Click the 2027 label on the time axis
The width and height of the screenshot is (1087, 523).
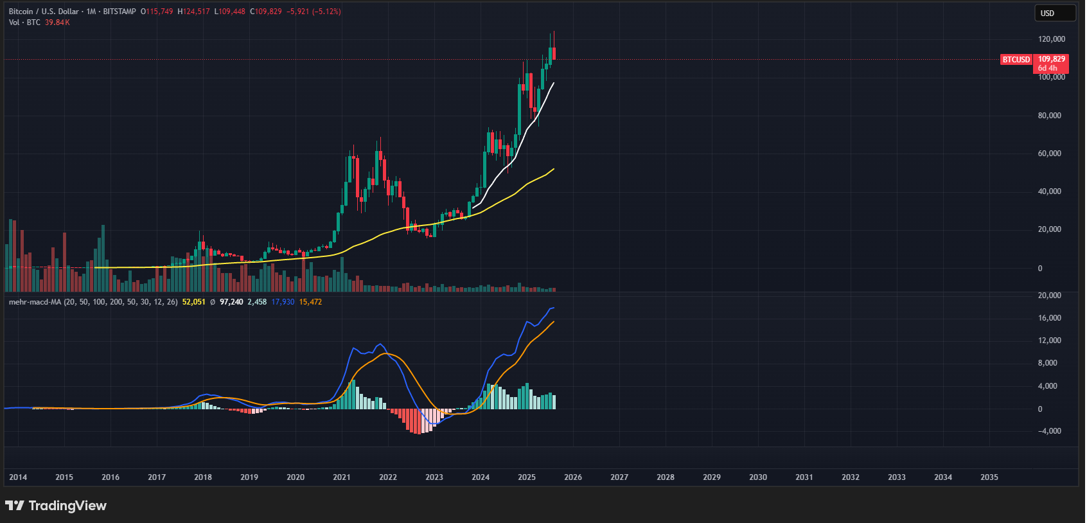pos(619,477)
